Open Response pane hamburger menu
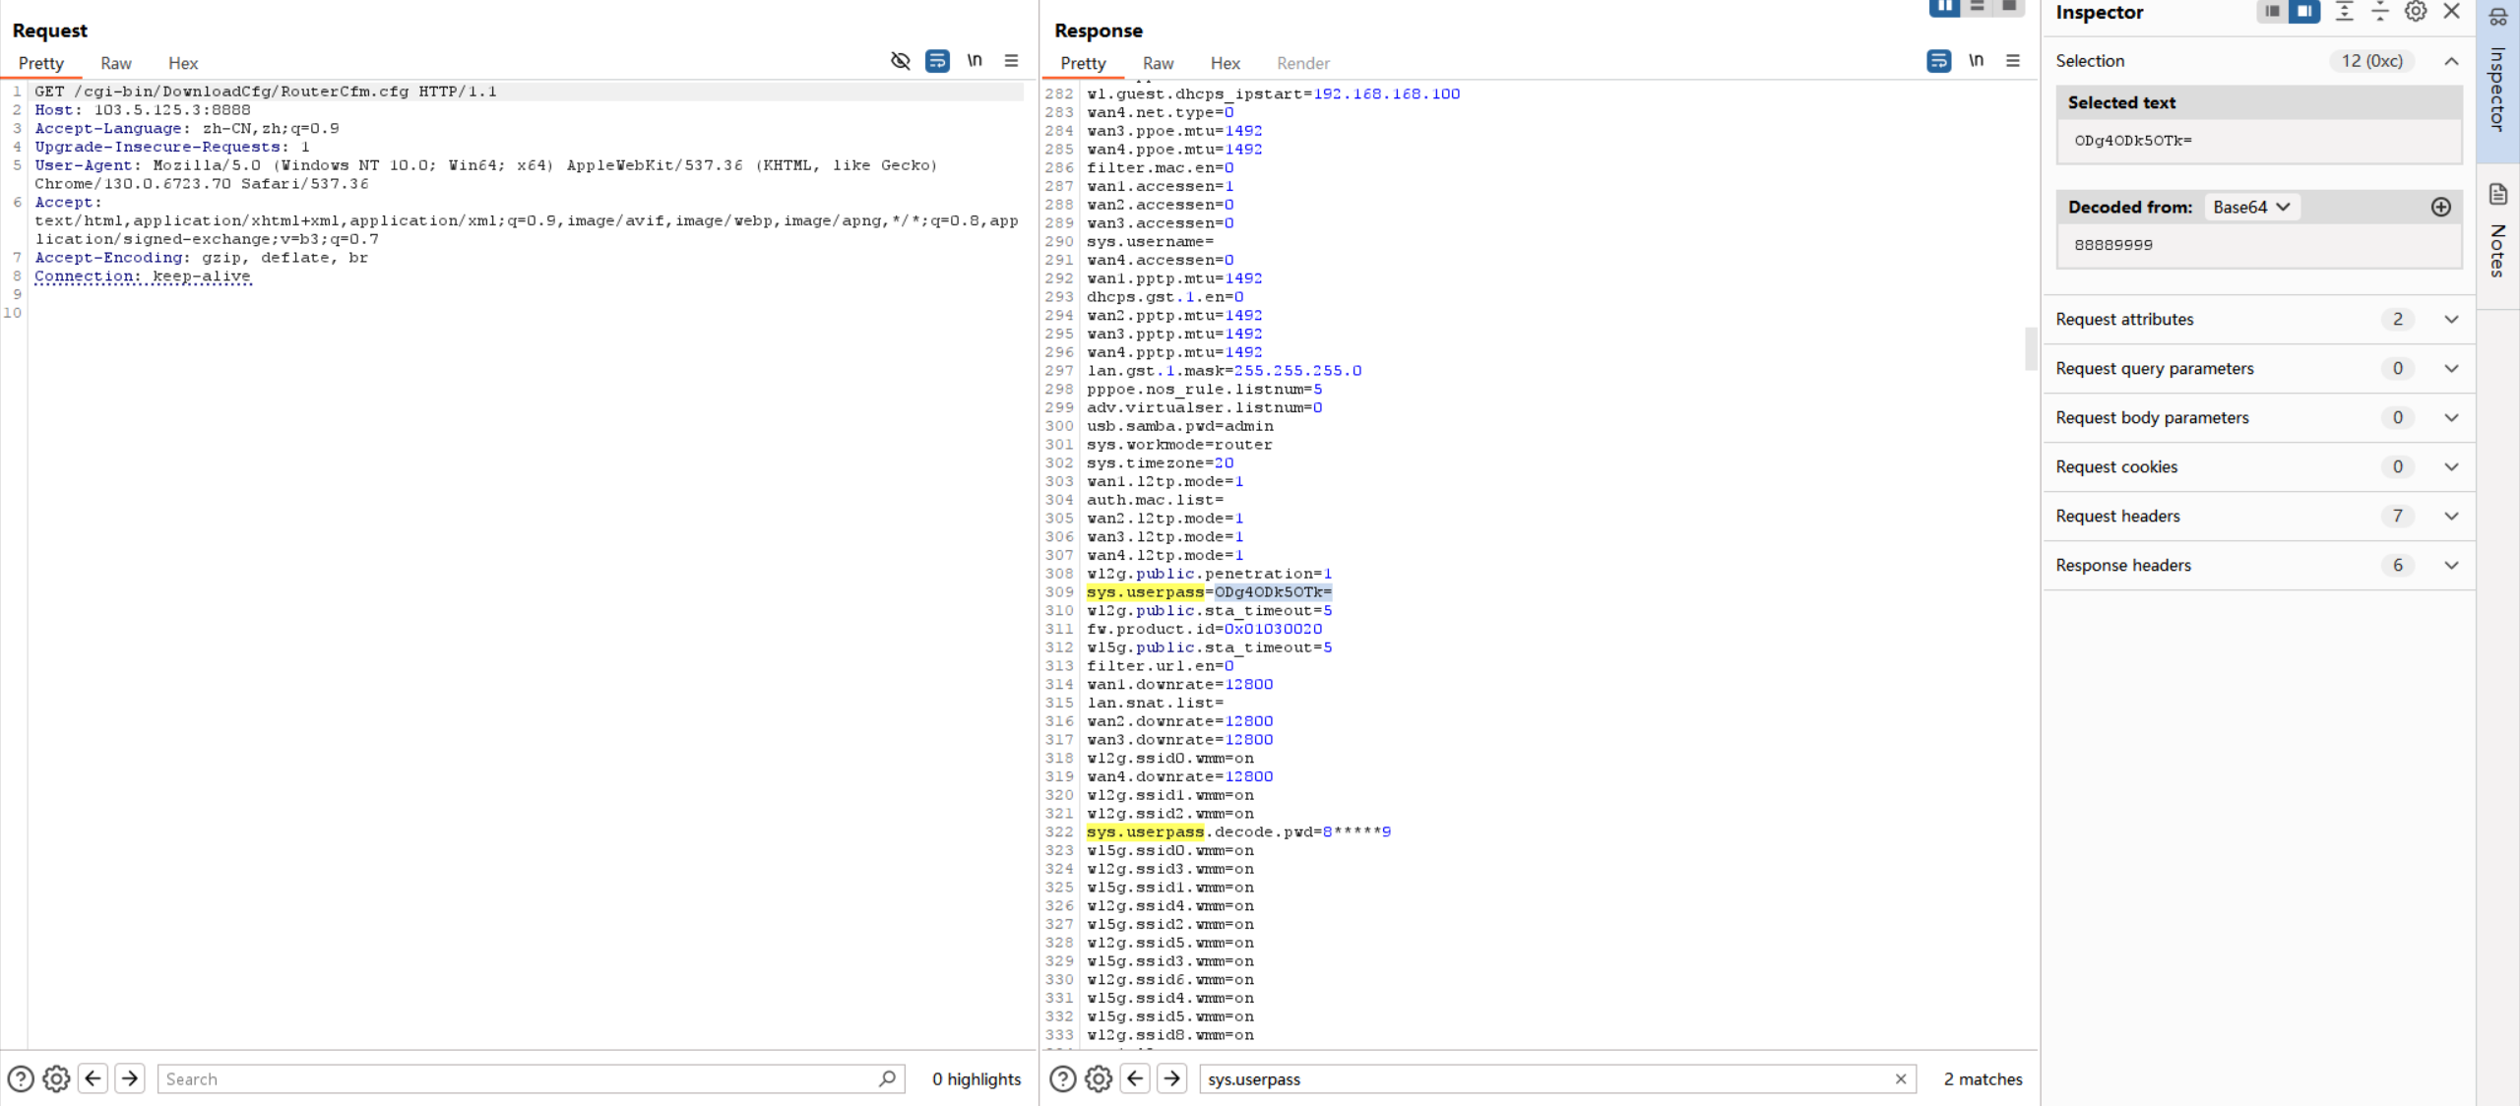Screen dimensions: 2520x1106 tap(2013, 61)
